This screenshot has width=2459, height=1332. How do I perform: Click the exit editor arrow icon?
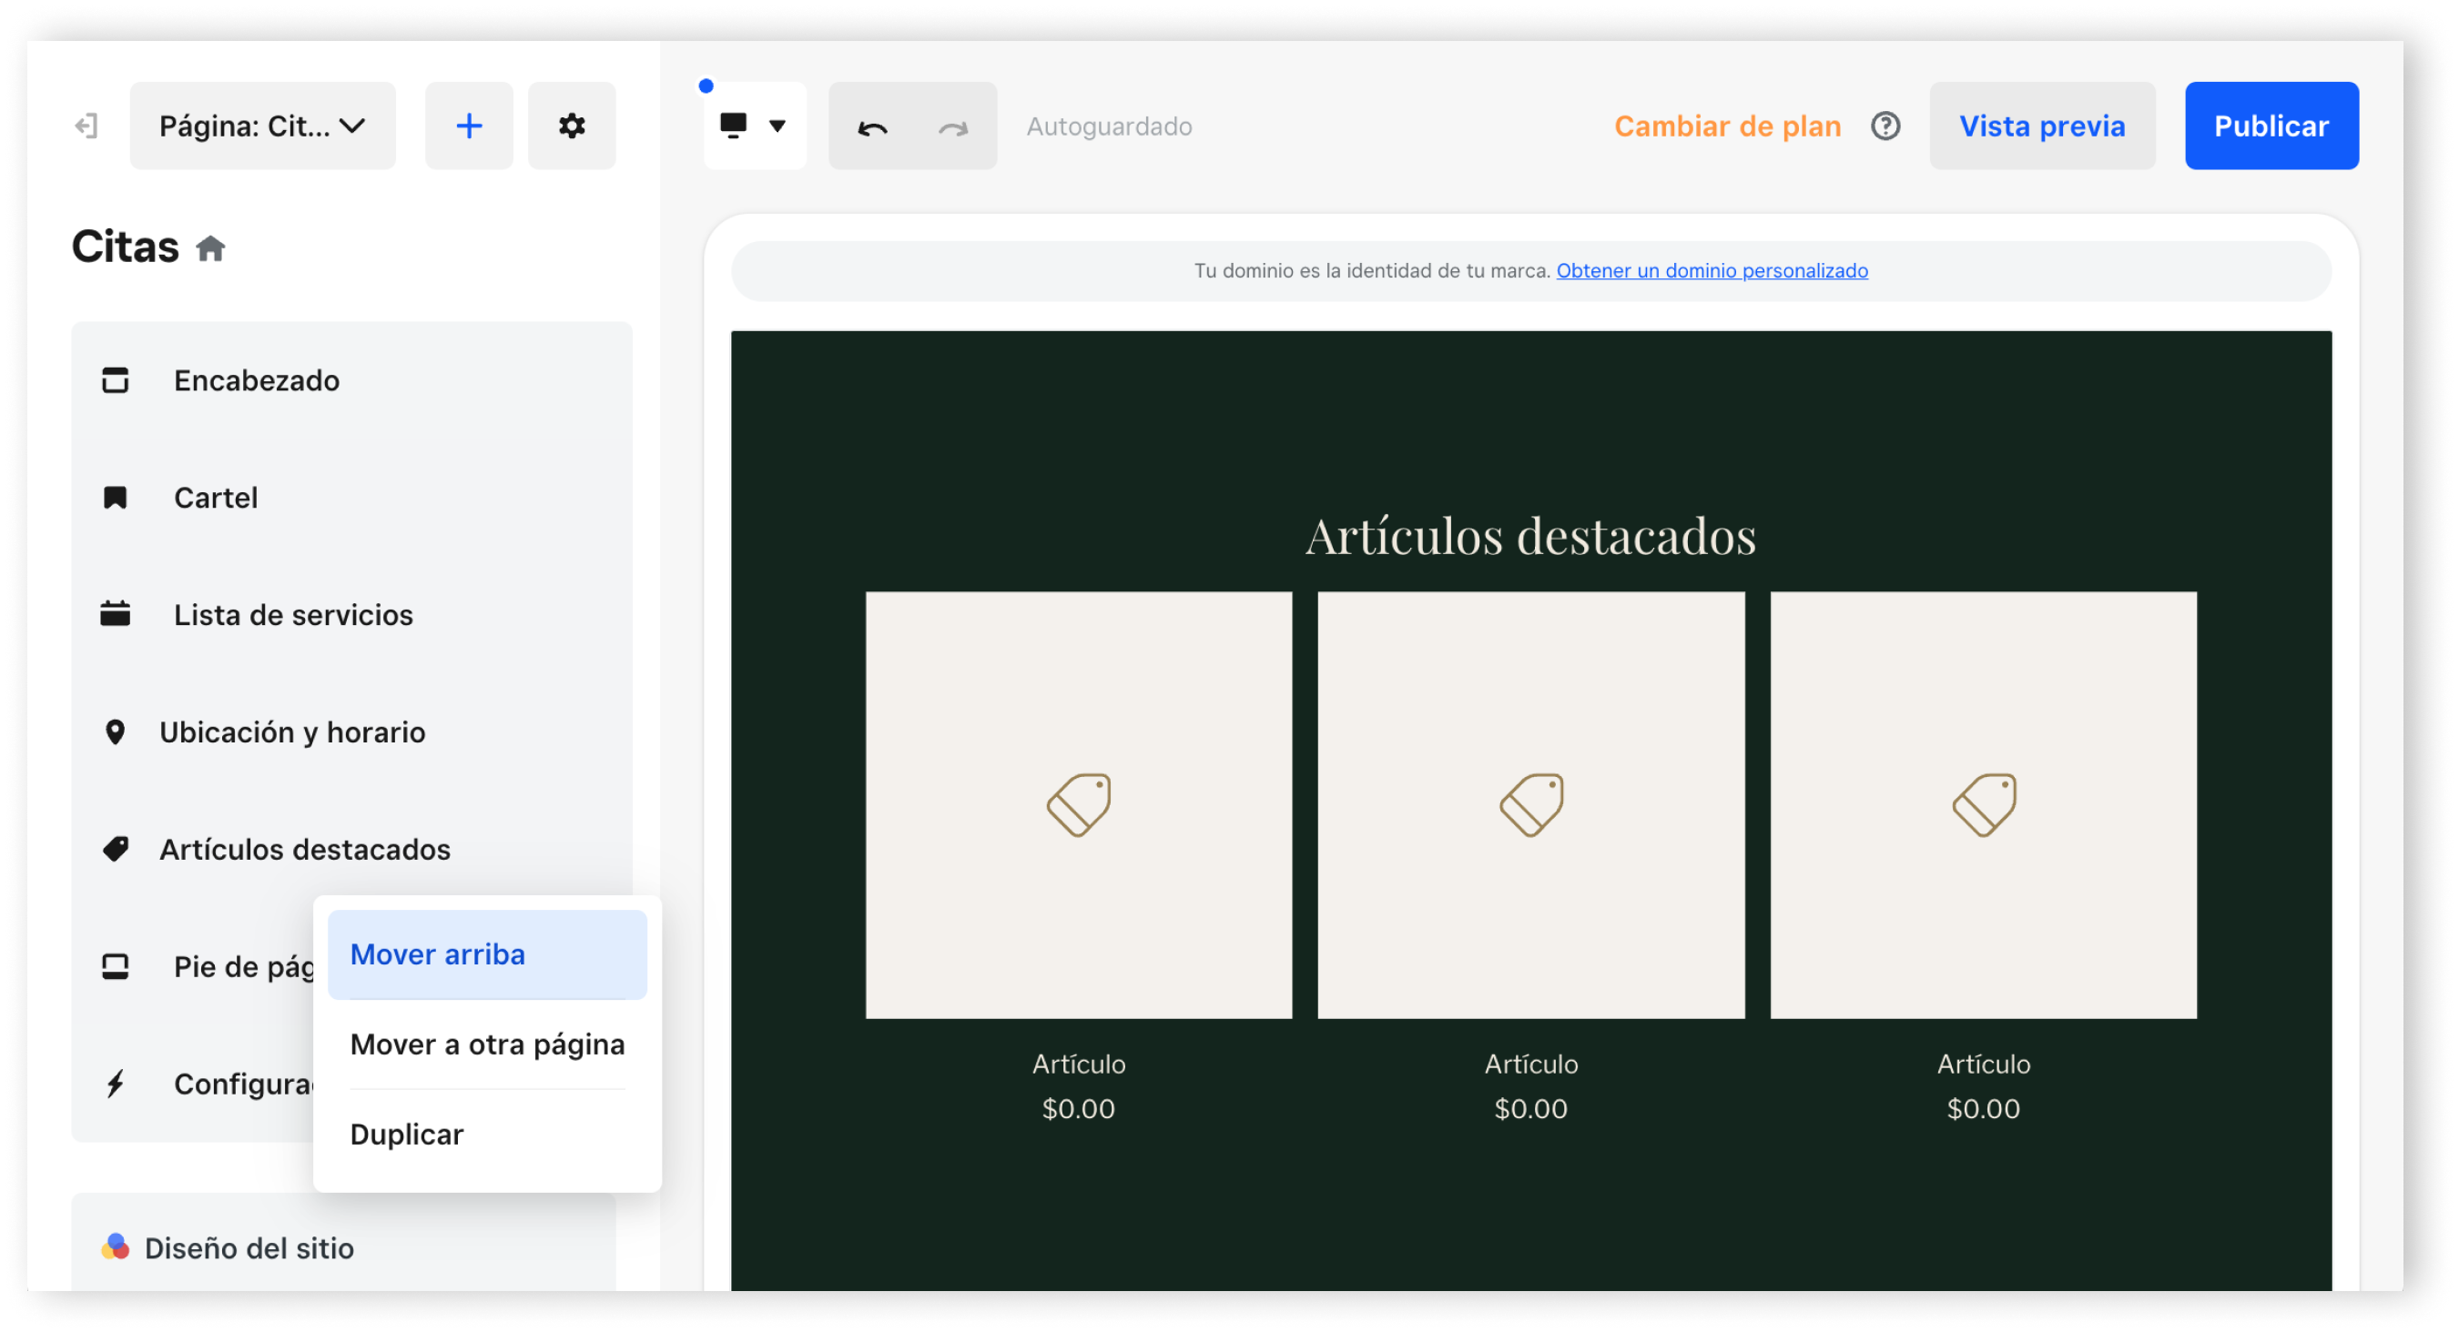coord(86,126)
